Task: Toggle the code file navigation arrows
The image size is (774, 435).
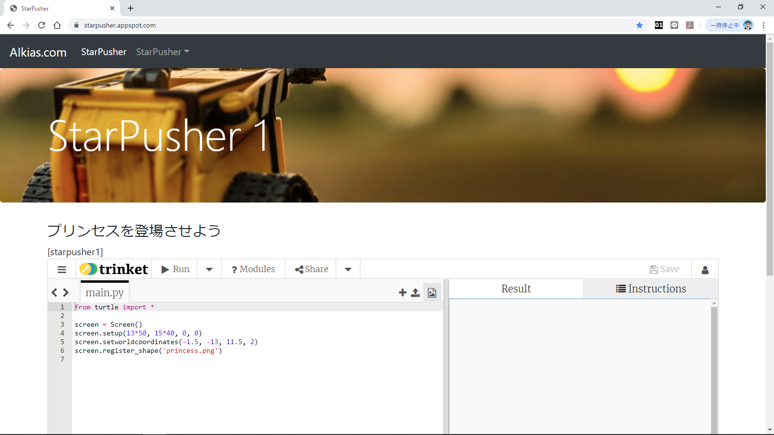Action: click(x=60, y=292)
